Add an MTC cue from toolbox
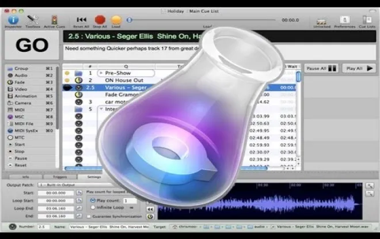380x239 pixels. [x=30, y=138]
